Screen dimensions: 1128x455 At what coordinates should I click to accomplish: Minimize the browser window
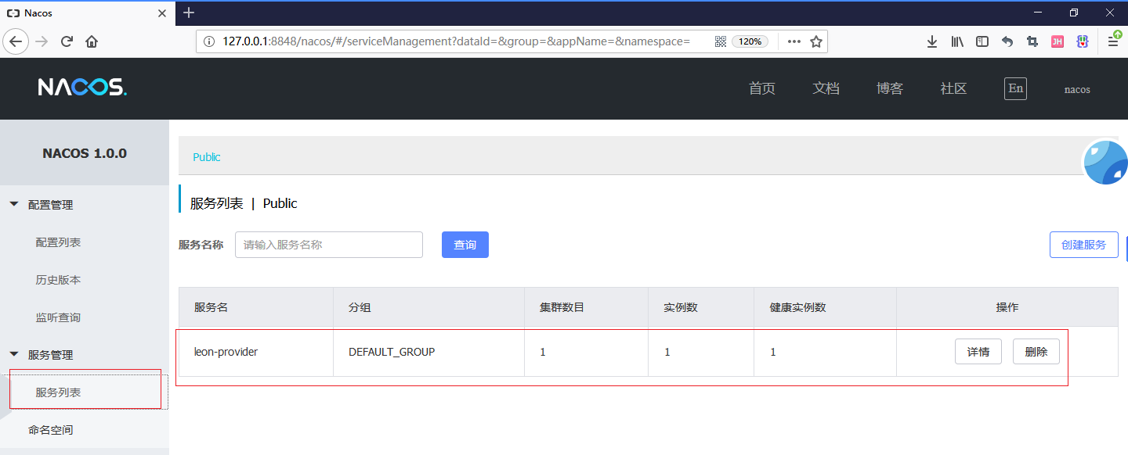coord(1038,13)
